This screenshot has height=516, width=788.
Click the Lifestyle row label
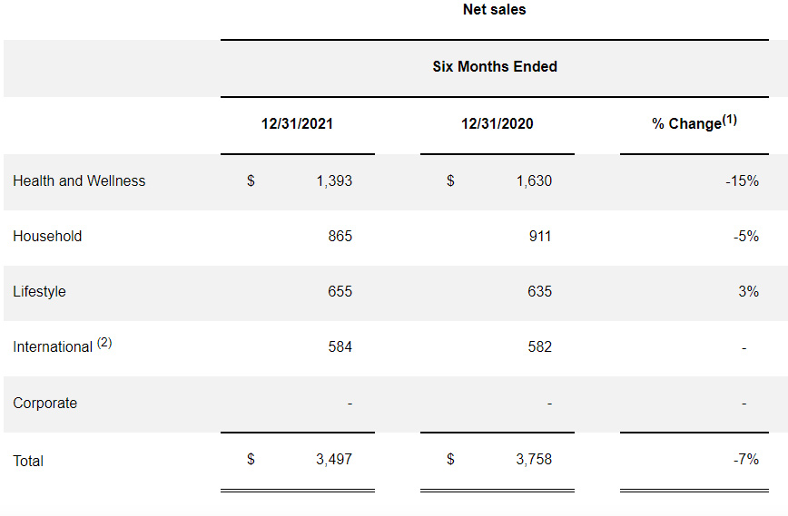39,292
